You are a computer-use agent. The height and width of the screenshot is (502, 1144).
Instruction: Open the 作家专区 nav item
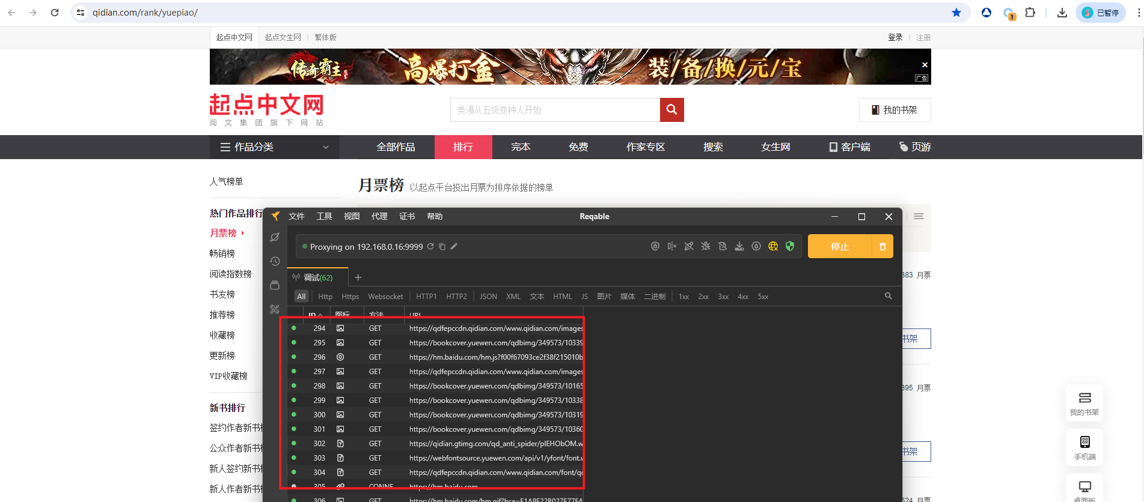point(646,147)
